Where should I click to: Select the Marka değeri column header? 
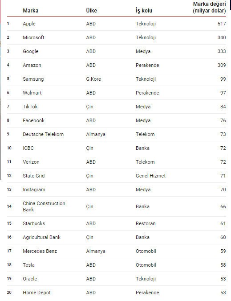pyautogui.click(x=209, y=7)
